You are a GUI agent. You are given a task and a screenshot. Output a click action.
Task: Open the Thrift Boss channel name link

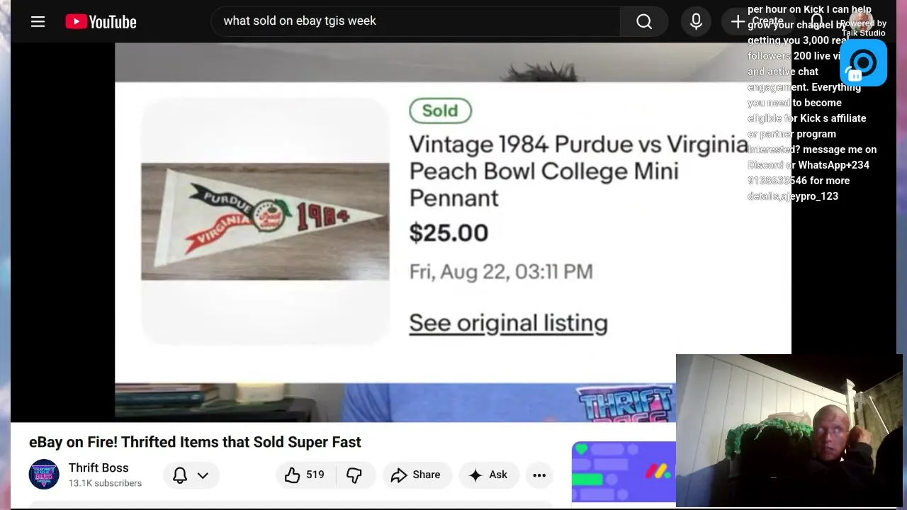click(x=98, y=467)
